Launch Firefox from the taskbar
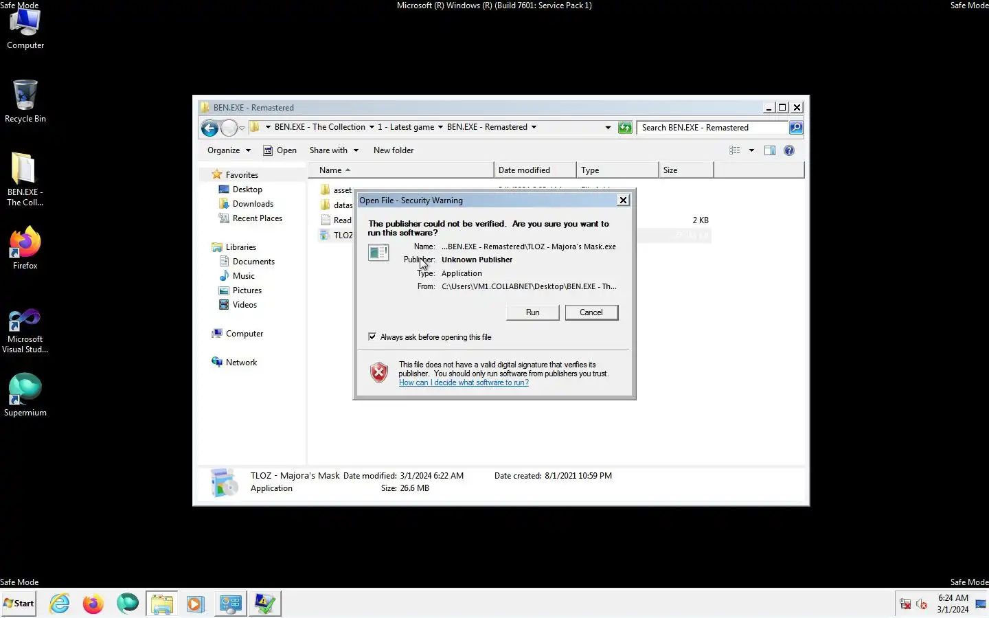This screenshot has height=618, width=989. pos(93,604)
